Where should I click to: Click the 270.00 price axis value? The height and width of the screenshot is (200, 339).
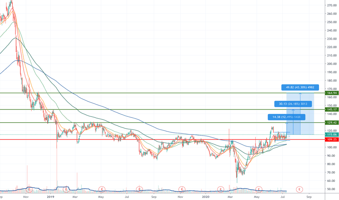click(332, 5)
